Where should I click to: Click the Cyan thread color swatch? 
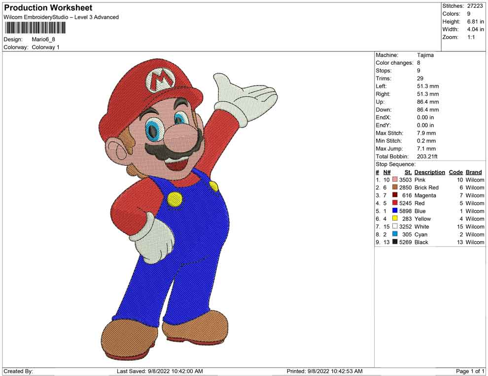[x=395, y=234]
